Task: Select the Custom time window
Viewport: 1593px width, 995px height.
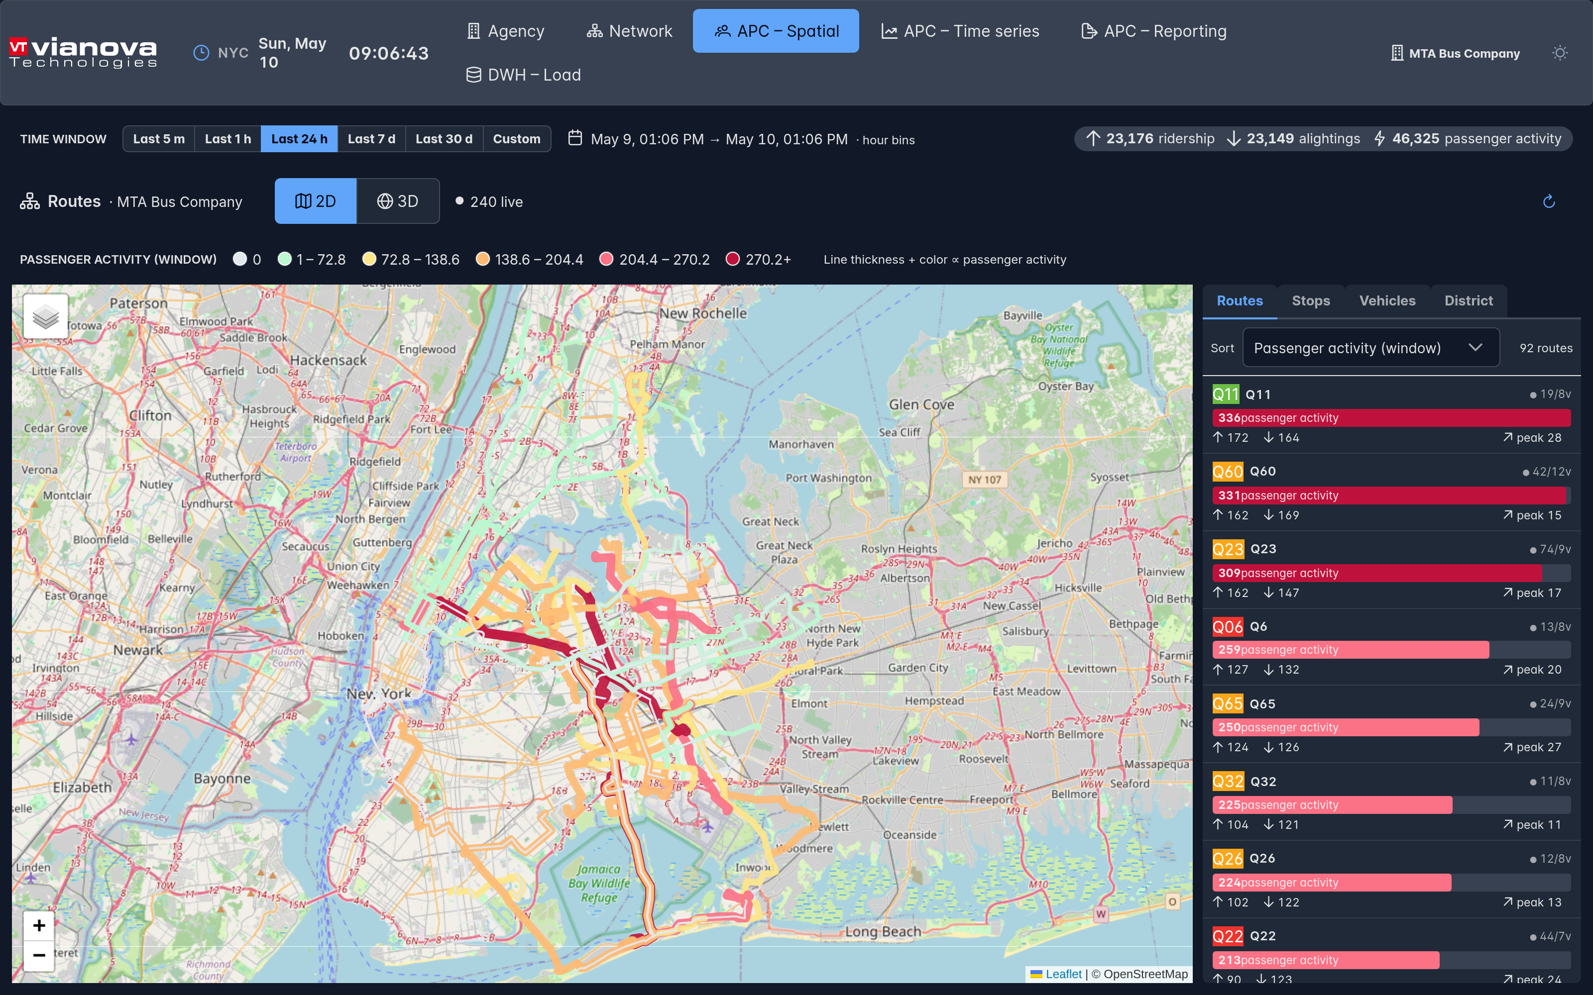Action: click(x=517, y=139)
